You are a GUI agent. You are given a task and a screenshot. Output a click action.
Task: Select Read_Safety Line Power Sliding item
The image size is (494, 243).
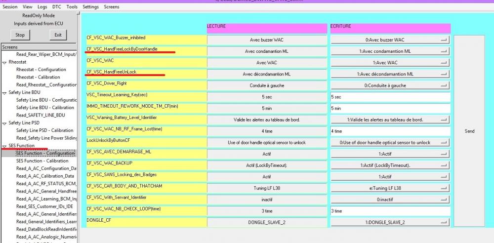[x=46, y=138]
